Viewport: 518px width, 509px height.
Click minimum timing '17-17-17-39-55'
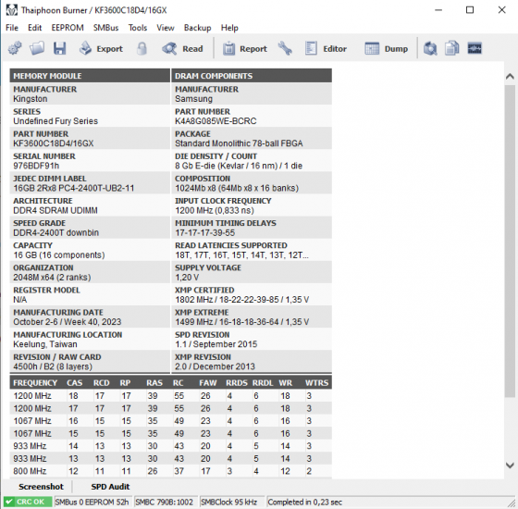[204, 232]
